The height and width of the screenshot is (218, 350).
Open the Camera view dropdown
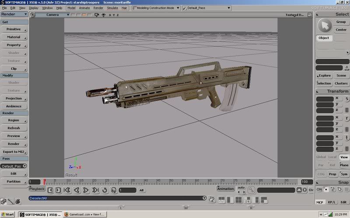click(52, 15)
